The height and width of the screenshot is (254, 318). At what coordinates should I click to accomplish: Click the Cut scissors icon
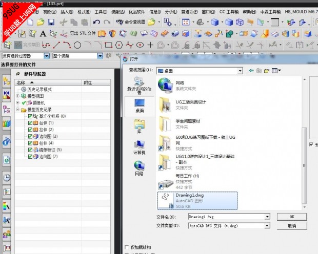pos(64,22)
